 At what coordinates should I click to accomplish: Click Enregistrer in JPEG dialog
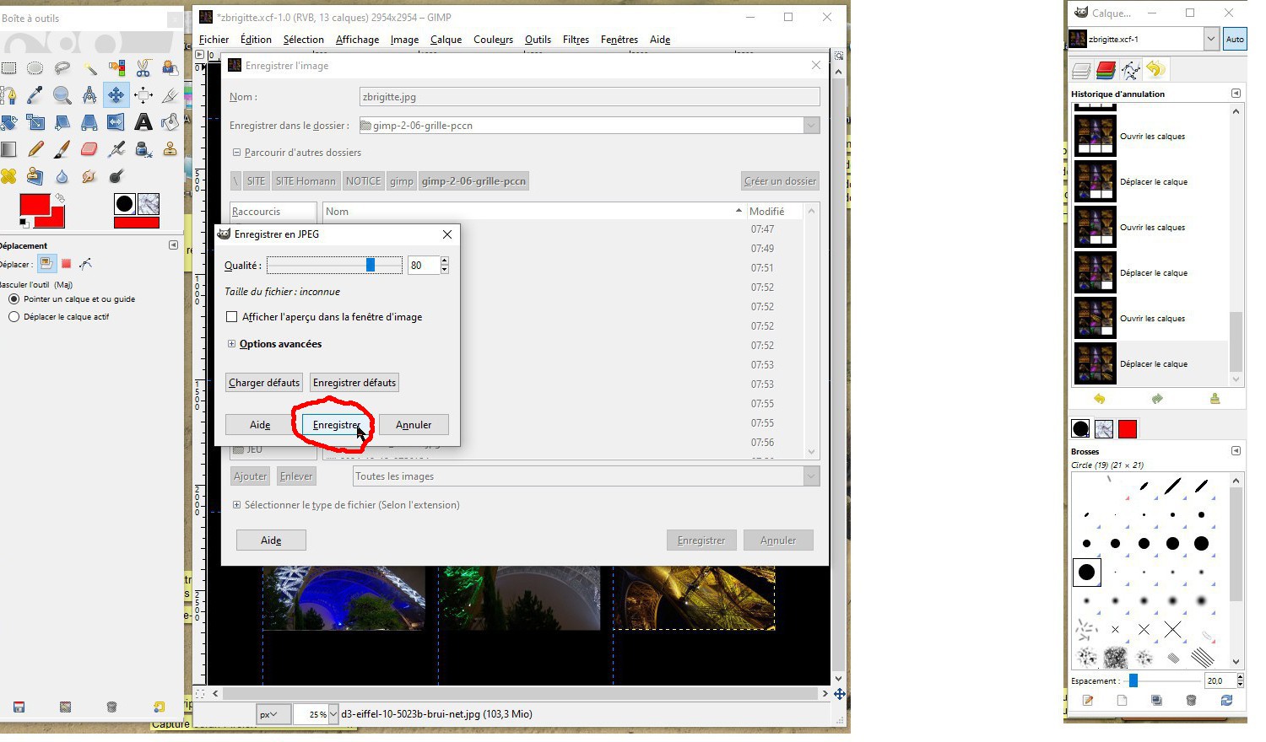(x=337, y=425)
